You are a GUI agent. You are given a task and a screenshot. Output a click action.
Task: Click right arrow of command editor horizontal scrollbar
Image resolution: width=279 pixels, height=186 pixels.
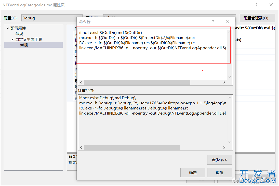click(224, 82)
